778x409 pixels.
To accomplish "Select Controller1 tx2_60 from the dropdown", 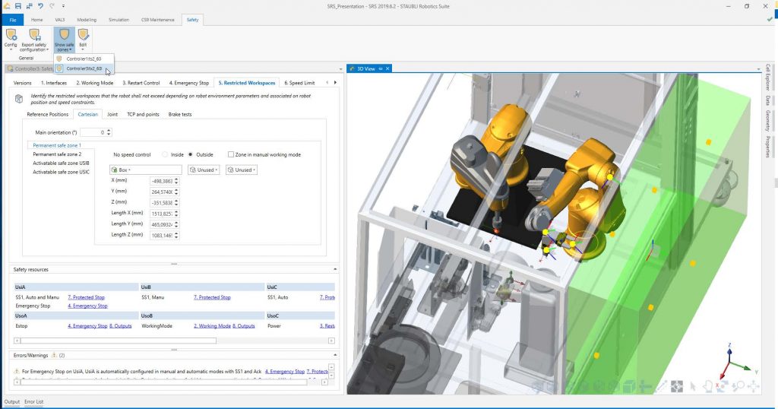I will click(x=84, y=59).
